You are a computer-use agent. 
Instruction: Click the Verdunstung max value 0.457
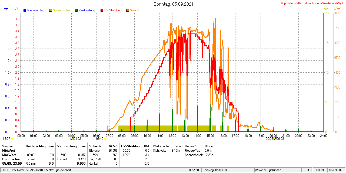[82, 155]
